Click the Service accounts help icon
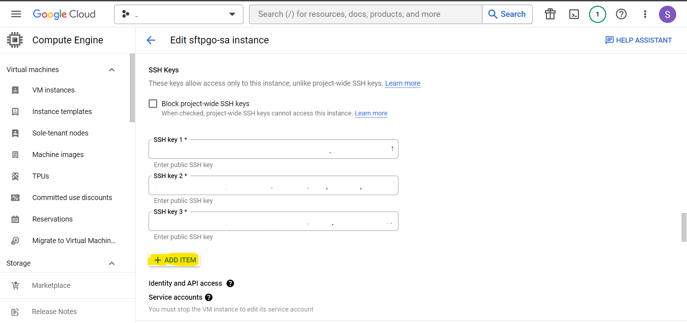Screen dimensions: 687x323 [208, 297]
